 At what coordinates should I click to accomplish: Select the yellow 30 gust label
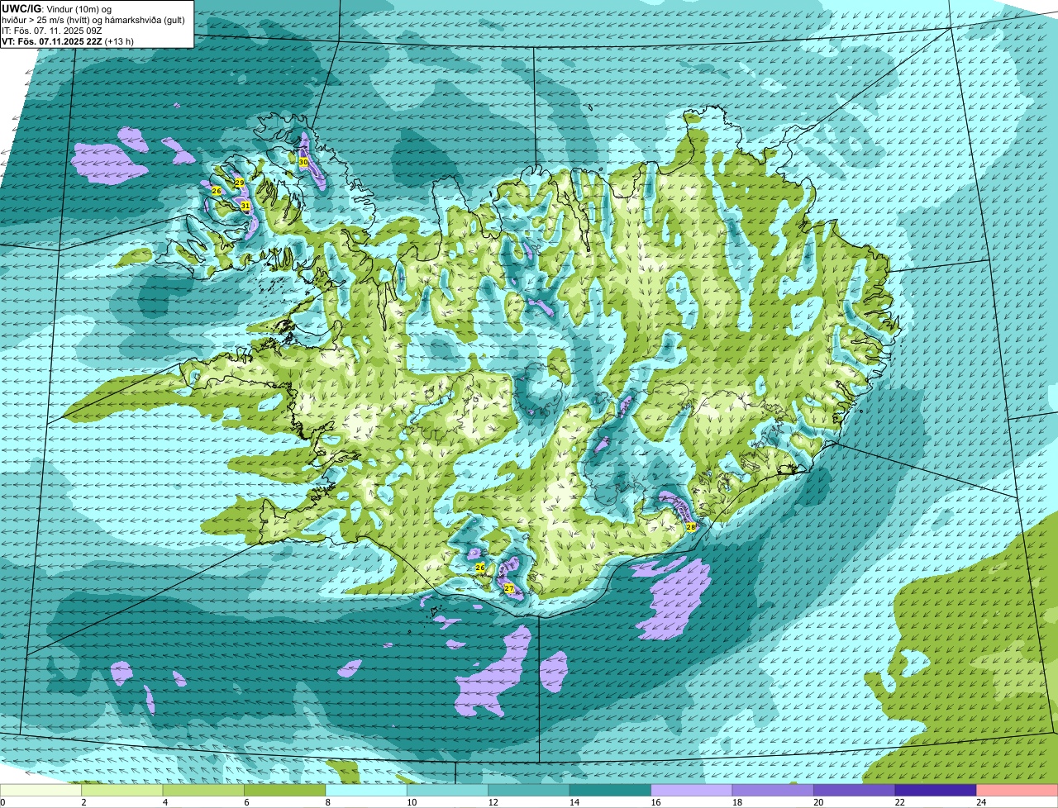303,163
